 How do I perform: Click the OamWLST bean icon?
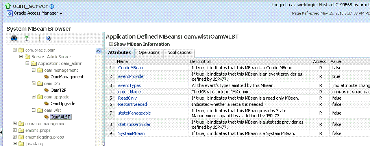46,117
